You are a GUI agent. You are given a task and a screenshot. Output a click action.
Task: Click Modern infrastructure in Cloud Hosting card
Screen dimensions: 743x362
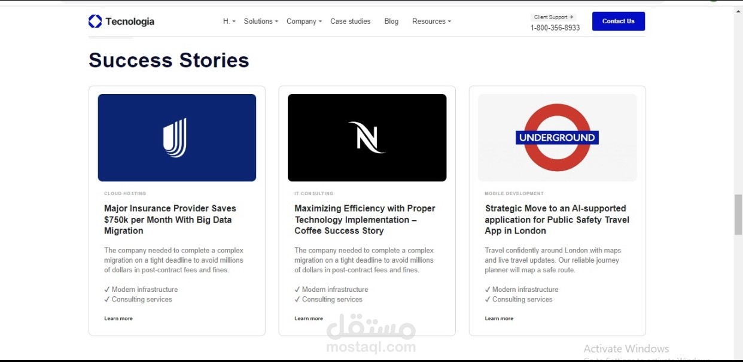point(141,290)
